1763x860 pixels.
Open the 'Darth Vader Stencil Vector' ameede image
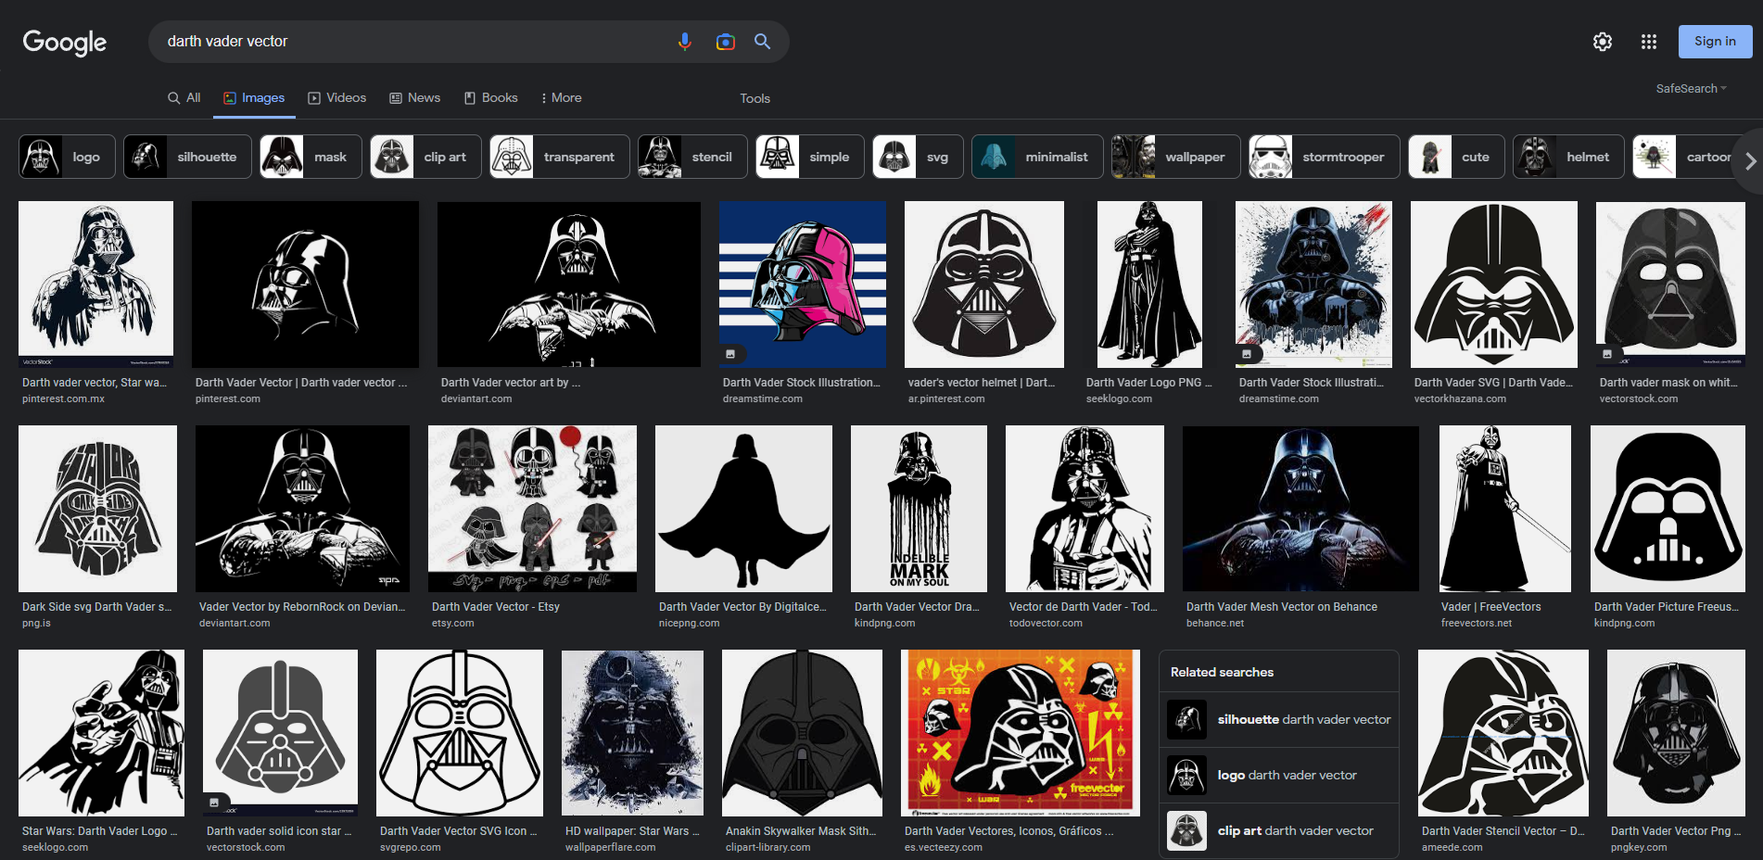[1503, 733]
